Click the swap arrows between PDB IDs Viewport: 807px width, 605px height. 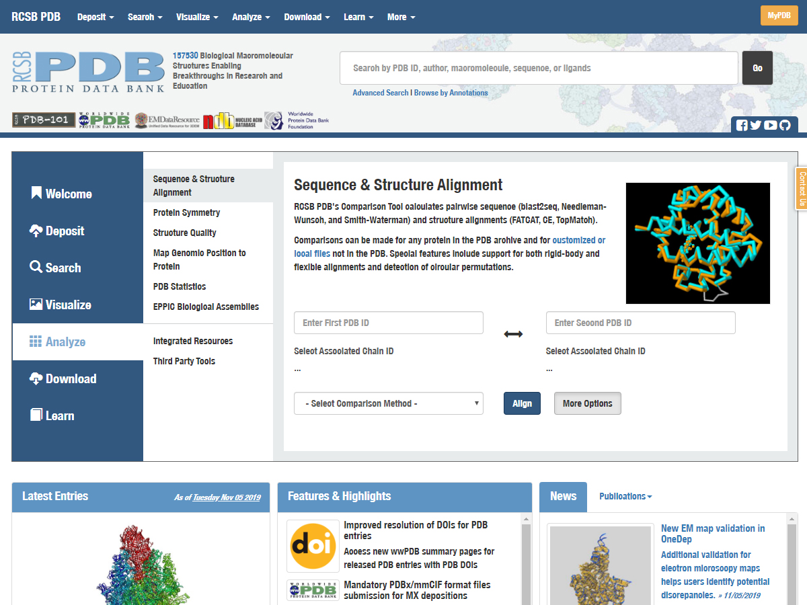(513, 334)
